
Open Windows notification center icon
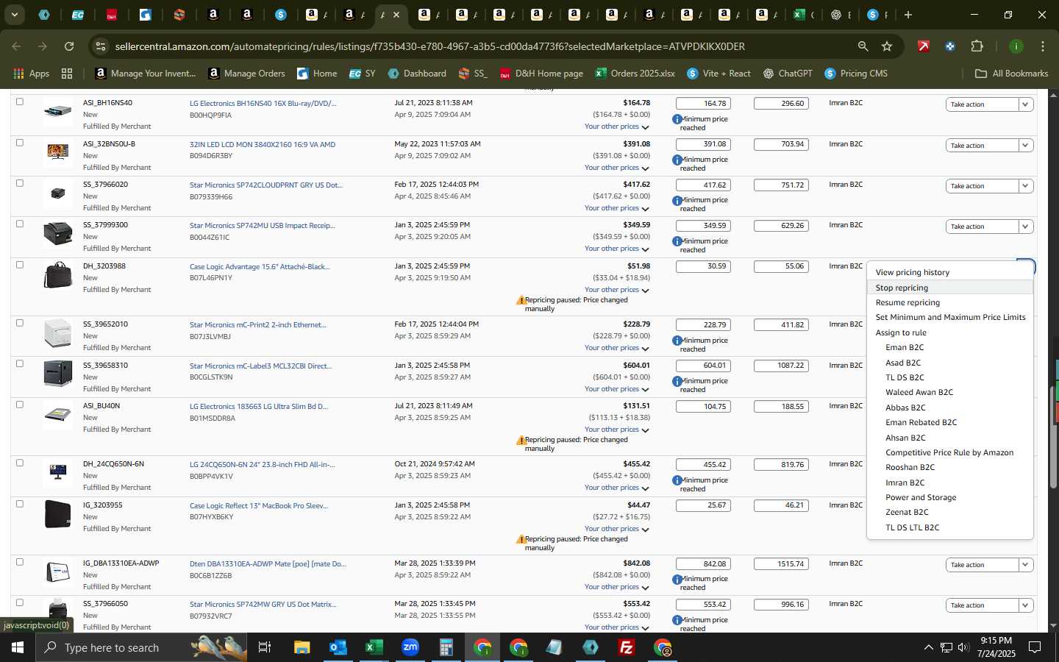pos(1034,647)
